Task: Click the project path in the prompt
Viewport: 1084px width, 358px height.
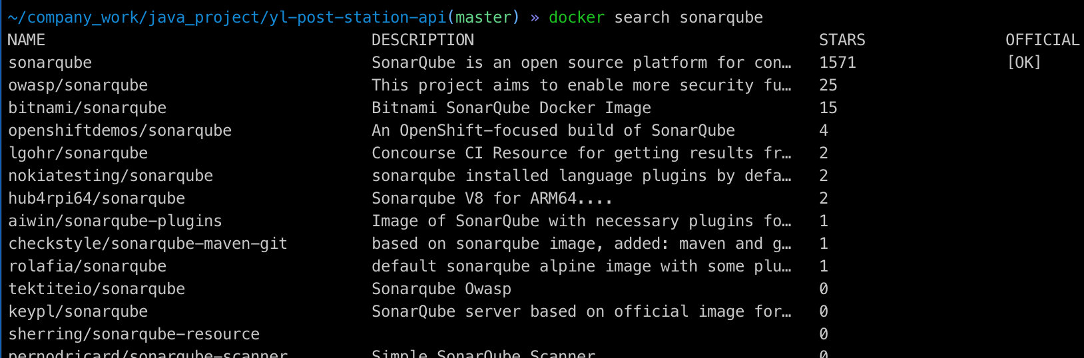Action: 227,17
